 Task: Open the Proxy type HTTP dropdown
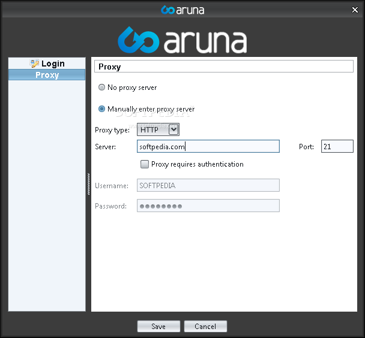click(158, 129)
